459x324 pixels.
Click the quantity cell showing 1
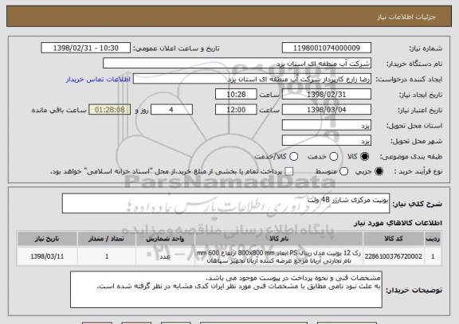(106, 256)
